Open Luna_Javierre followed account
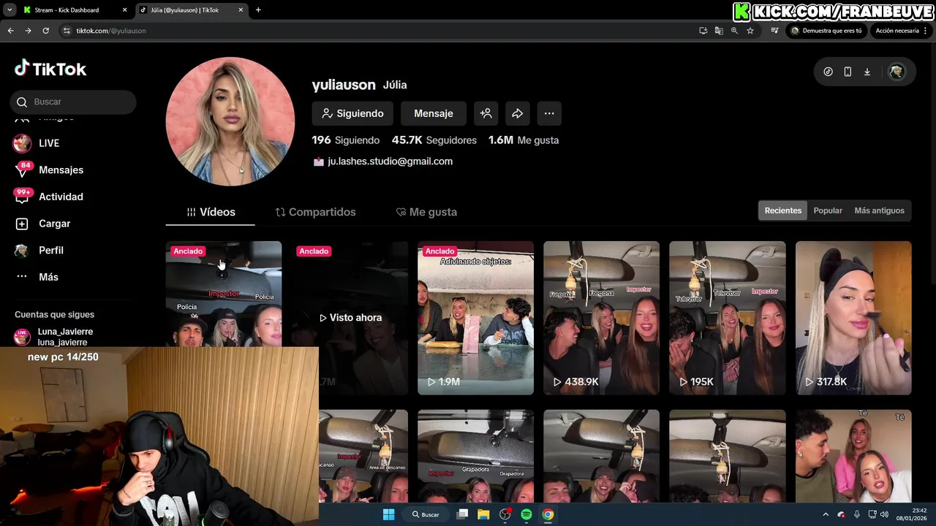 click(x=55, y=337)
